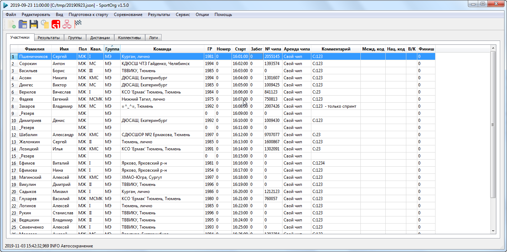Viewport: 507px width, 252px height.
Task: Click team cell ХМАО-Югра, Сургут
Action: 162,177
